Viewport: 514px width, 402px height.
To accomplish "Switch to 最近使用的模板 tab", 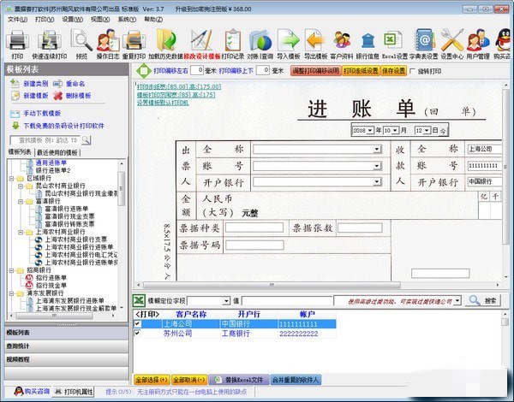I will point(57,152).
